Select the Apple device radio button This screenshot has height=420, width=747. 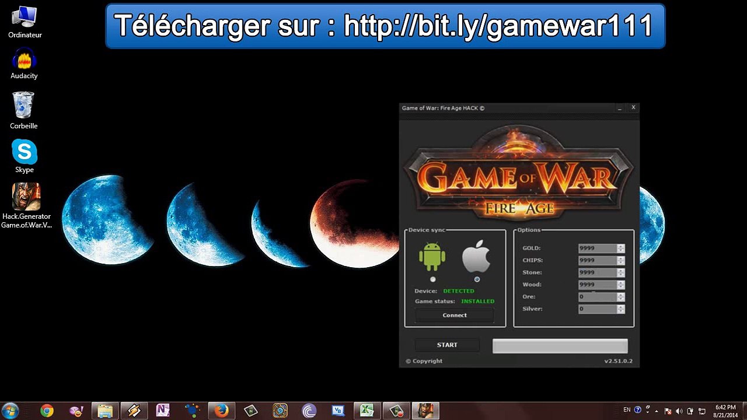click(x=477, y=279)
